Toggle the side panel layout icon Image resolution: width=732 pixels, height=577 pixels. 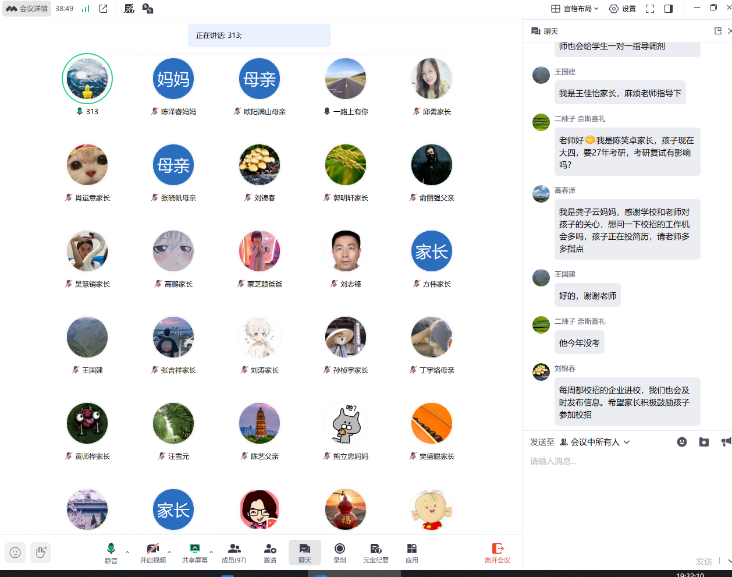[669, 9]
